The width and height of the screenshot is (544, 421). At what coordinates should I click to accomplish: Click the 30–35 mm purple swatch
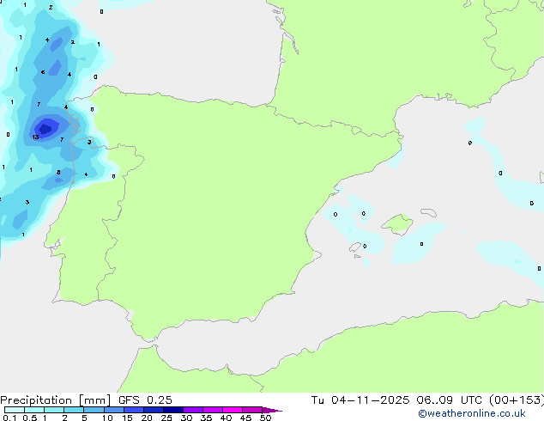click(x=193, y=410)
